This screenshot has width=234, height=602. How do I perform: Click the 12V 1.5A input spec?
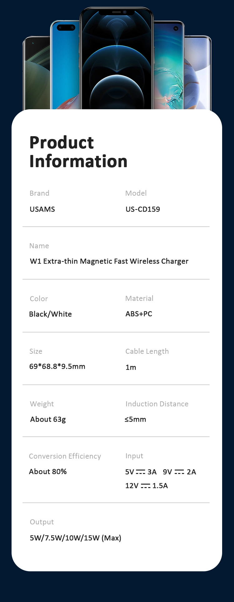click(x=146, y=486)
